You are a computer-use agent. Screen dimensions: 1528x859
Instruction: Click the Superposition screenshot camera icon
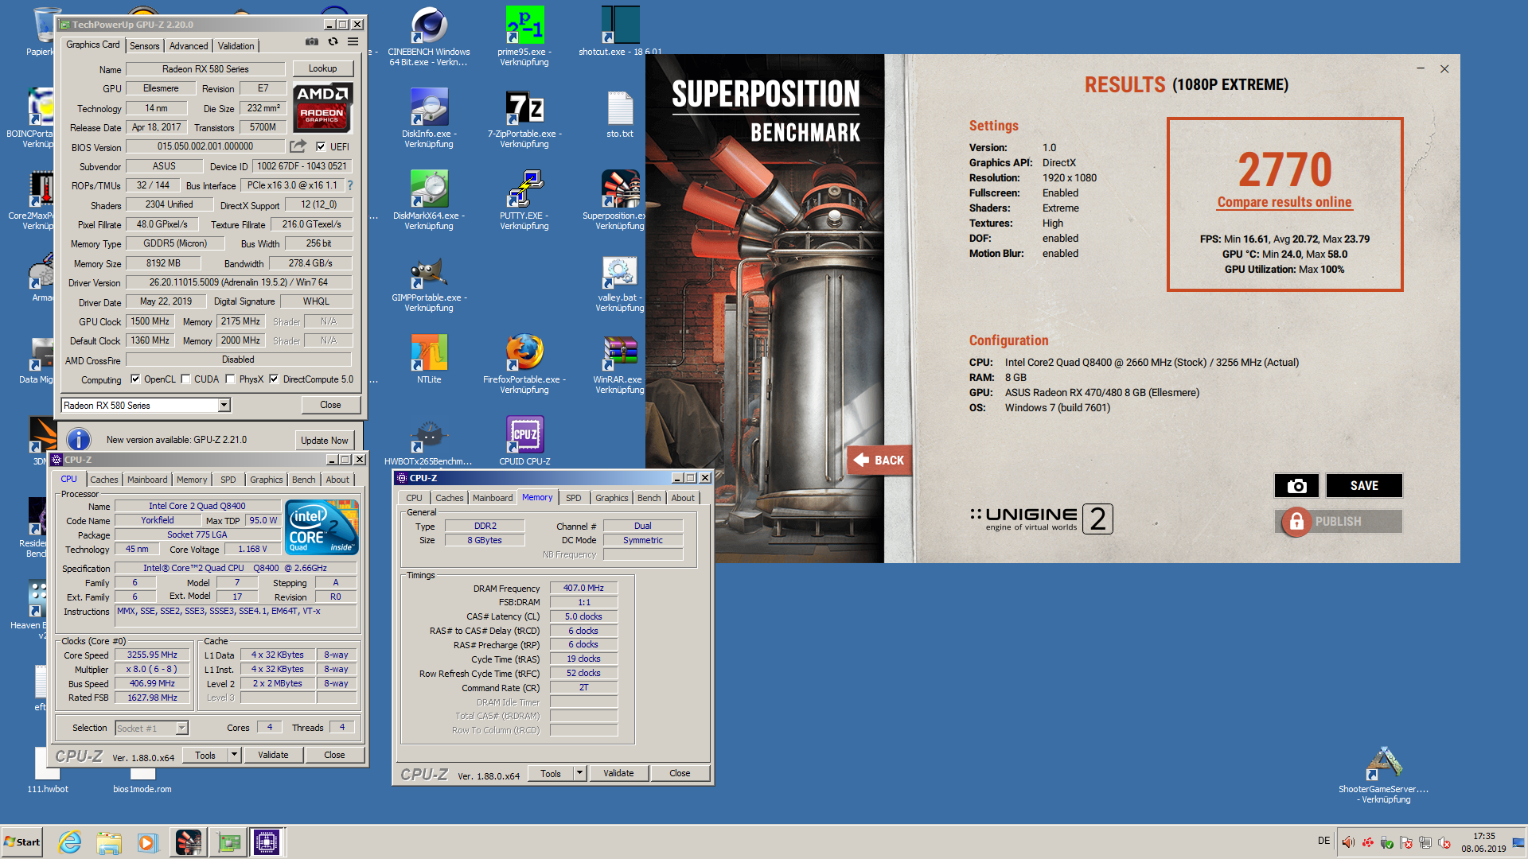pyautogui.click(x=1296, y=486)
